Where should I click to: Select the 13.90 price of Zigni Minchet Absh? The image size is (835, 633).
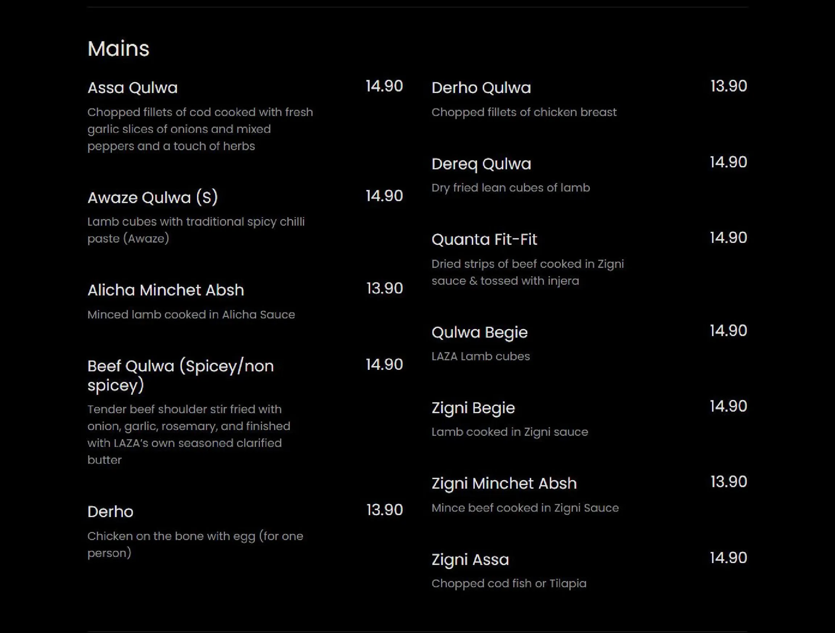tap(728, 482)
